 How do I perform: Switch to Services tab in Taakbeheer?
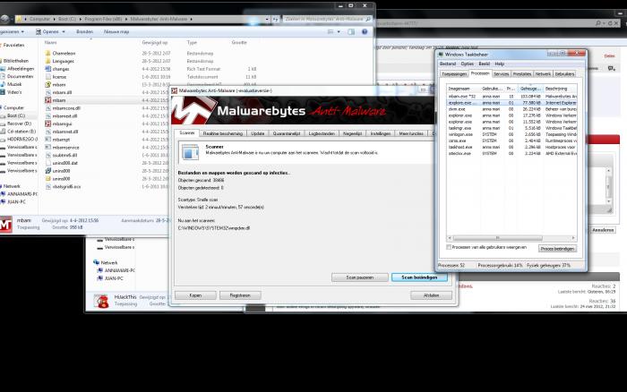pyautogui.click(x=501, y=74)
